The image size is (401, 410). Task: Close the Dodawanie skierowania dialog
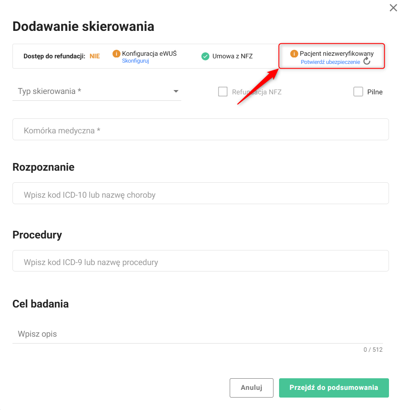click(393, 8)
